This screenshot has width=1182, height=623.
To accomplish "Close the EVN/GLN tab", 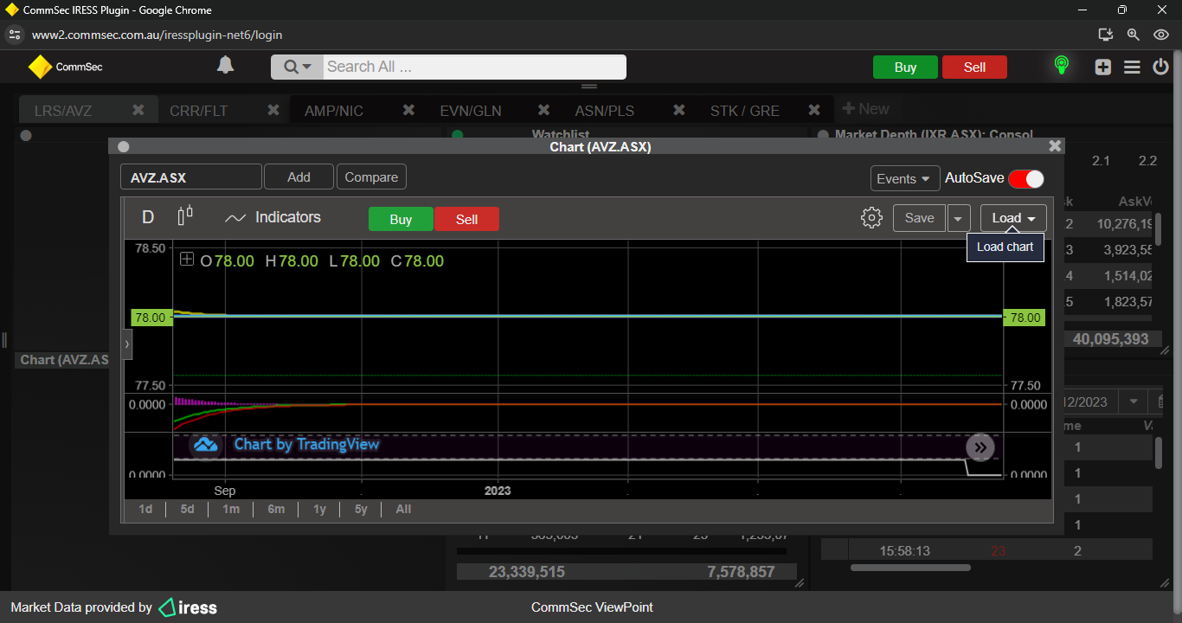I will (544, 110).
